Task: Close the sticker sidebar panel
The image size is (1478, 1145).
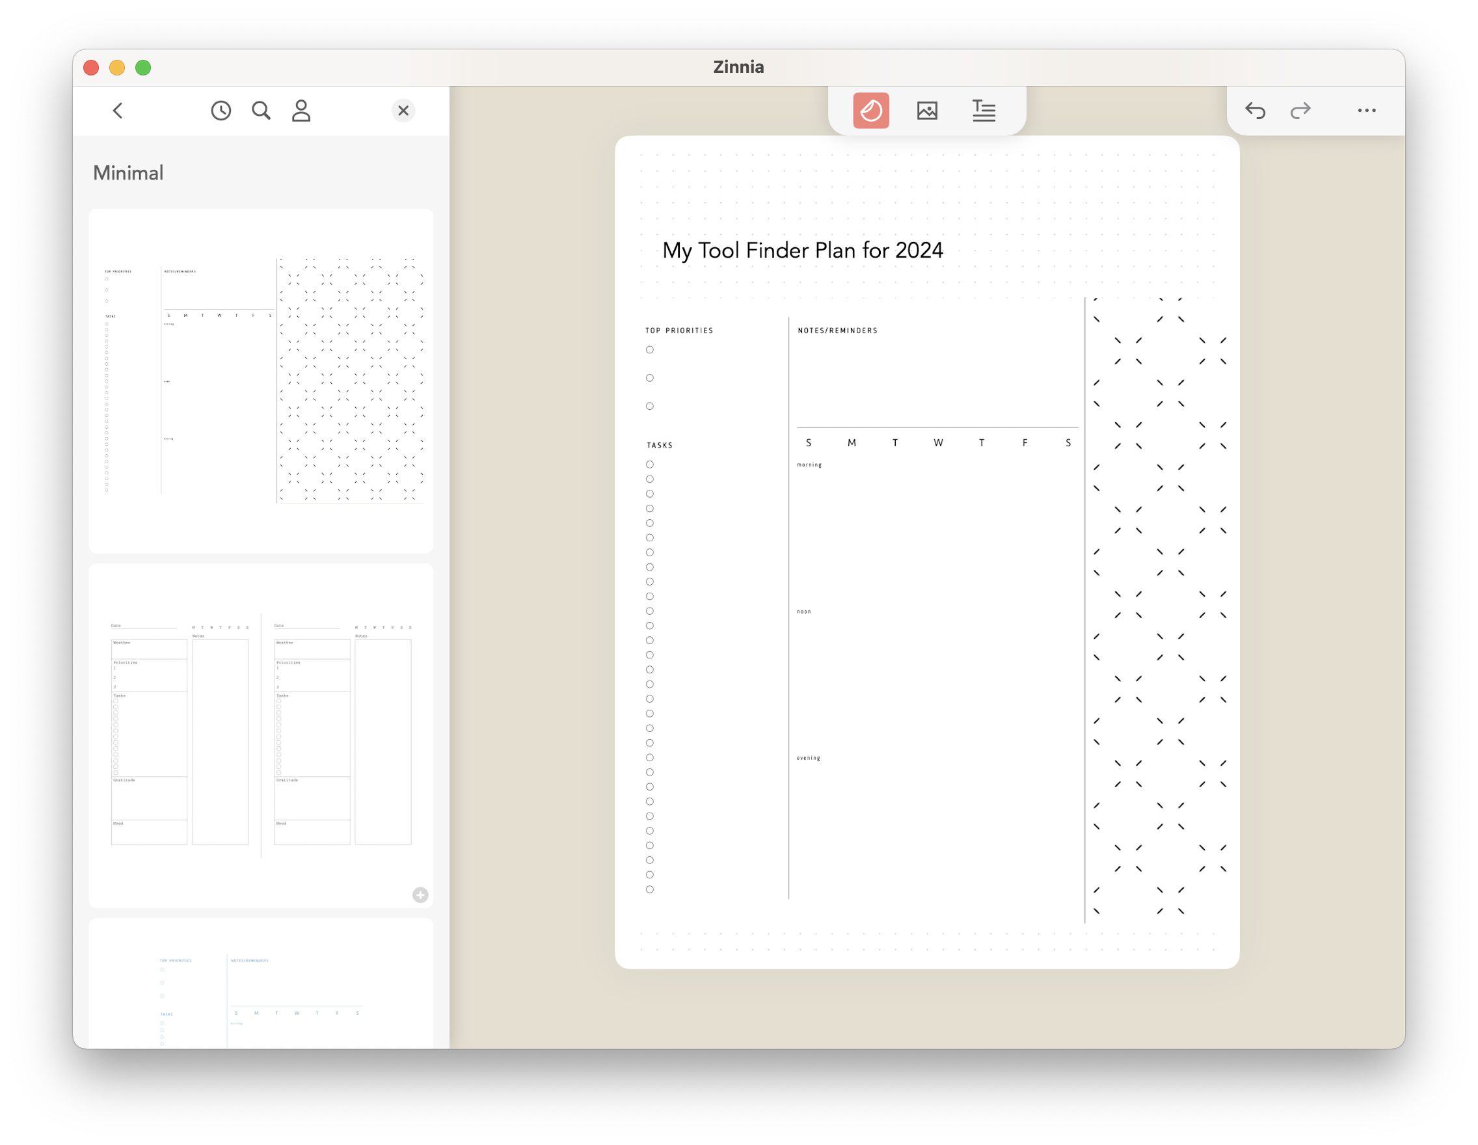Action: click(x=403, y=111)
